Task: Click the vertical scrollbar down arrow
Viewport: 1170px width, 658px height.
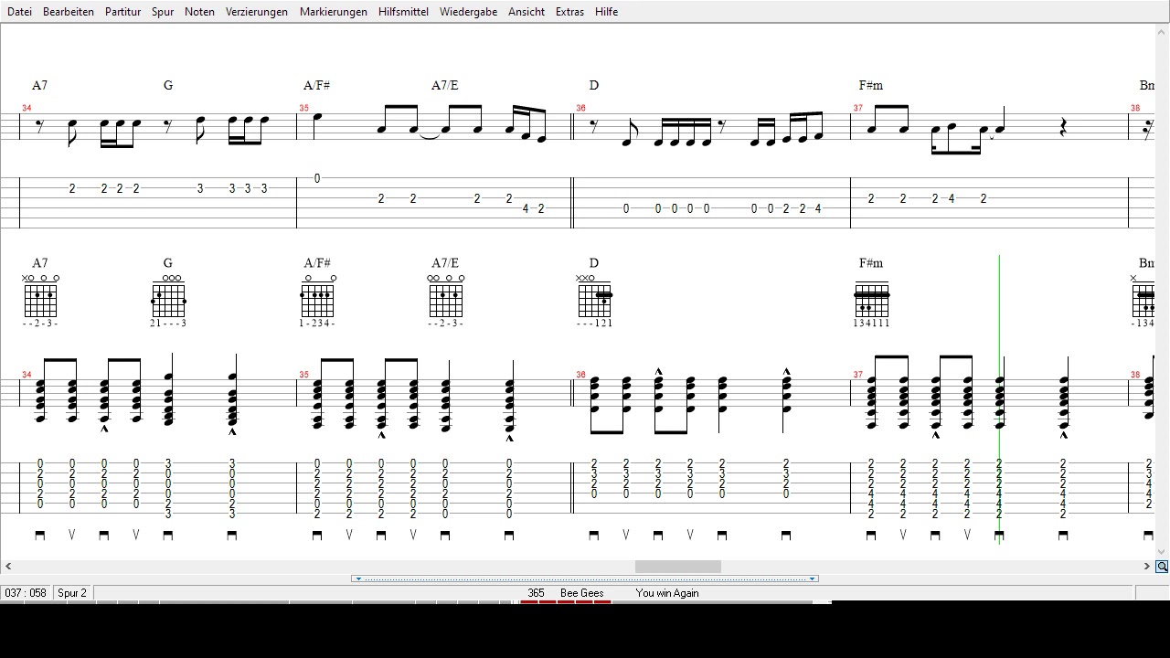Action: coord(1162,552)
